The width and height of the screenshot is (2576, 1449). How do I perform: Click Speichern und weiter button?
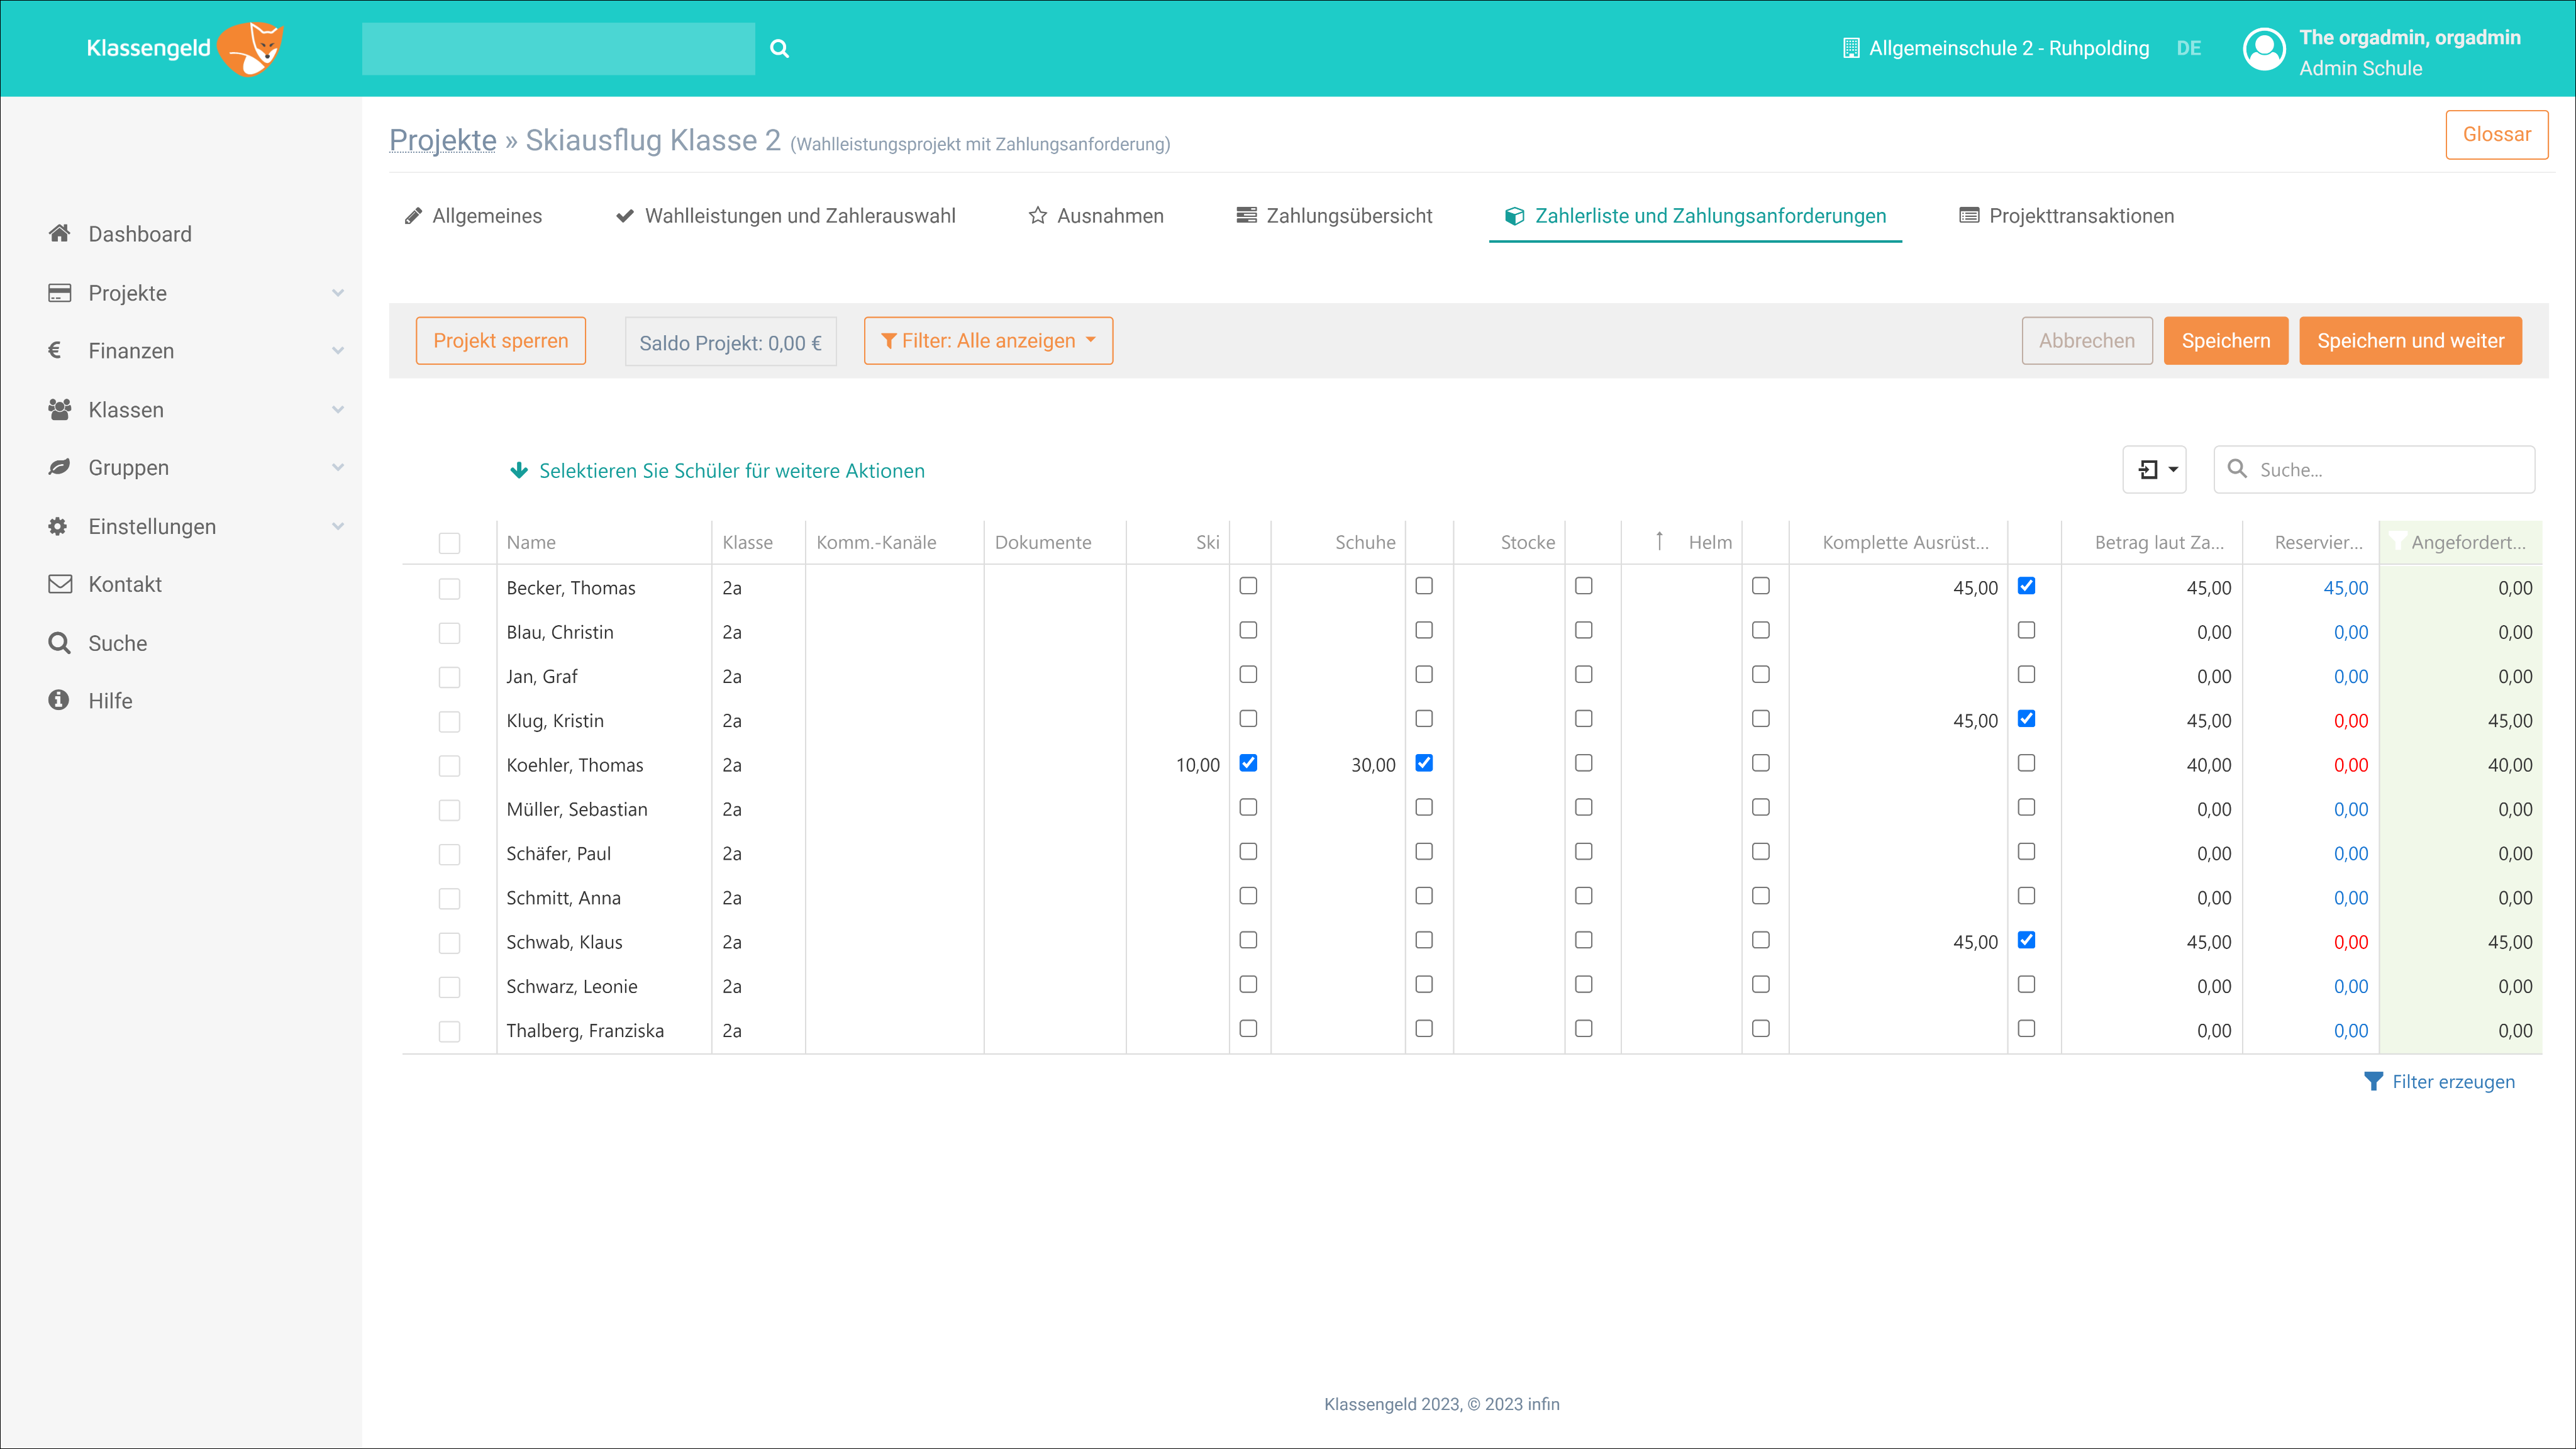click(2410, 341)
